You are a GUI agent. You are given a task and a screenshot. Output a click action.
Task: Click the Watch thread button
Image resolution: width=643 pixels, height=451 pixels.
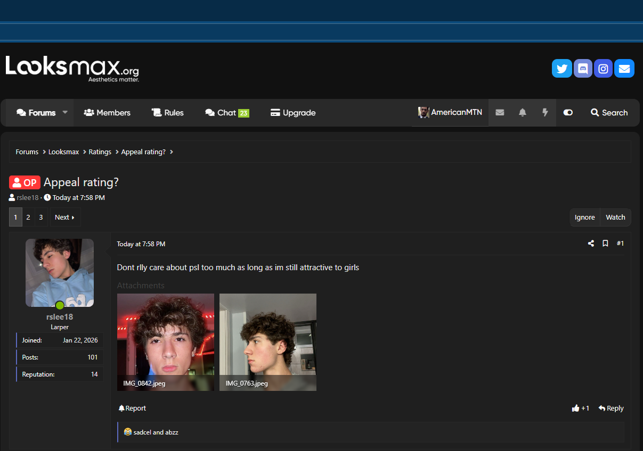pyautogui.click(x=615, y=217)
